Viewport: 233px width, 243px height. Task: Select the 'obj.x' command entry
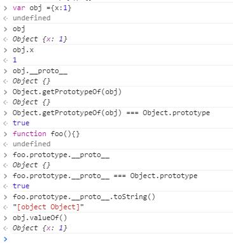23,50
